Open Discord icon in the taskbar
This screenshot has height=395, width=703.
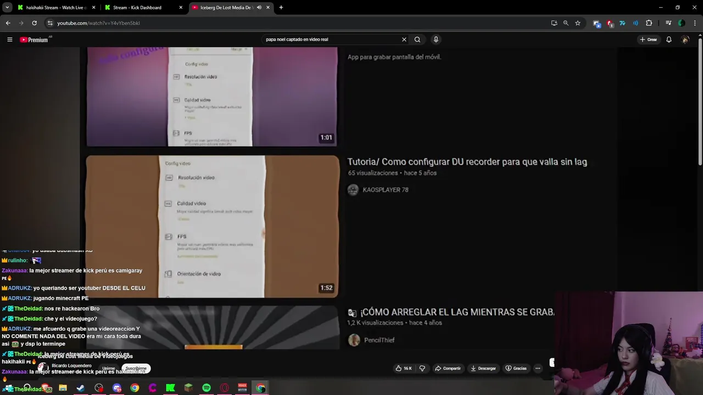click(x=116, y=388)
